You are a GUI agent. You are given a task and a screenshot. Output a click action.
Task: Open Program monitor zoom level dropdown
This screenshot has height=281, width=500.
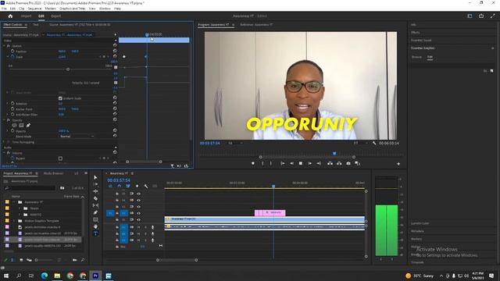click(234, 143)
